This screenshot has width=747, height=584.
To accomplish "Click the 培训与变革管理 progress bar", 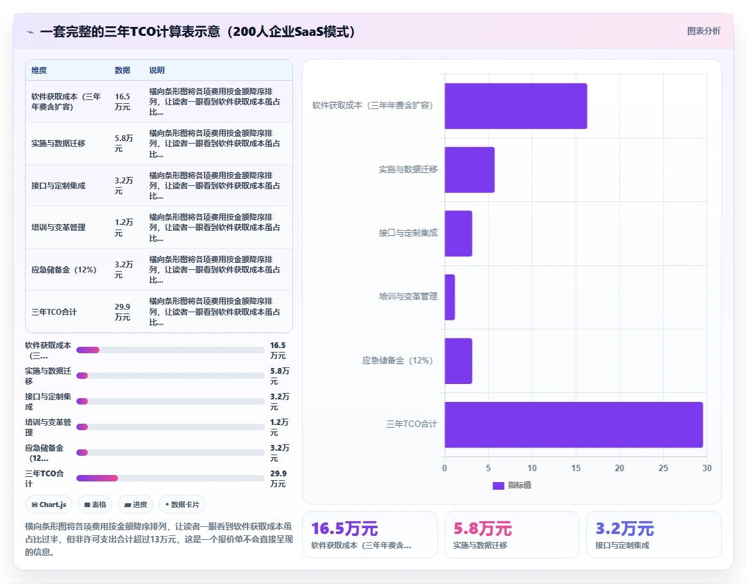I will [x=170, y=427].
